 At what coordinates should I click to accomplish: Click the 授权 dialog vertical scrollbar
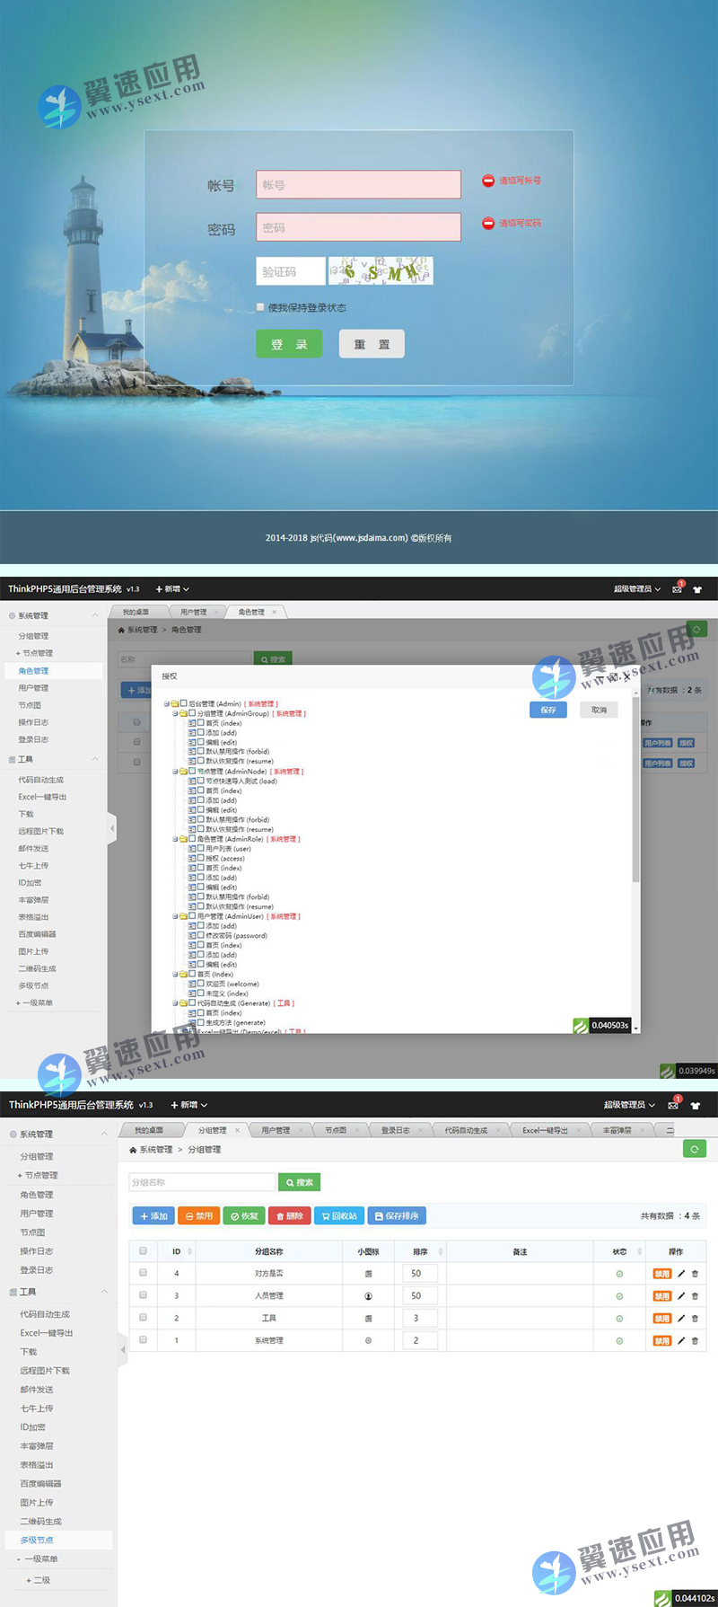click(636, 790)
